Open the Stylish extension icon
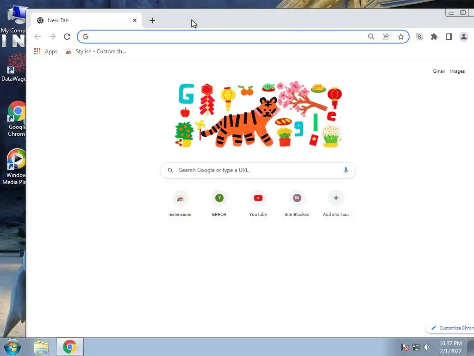Image resolution: width=474 pixels, height=356 pixels. [x=419, y=37]
